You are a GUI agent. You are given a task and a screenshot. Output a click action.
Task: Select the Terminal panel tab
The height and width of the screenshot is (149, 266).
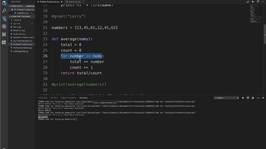83,98
